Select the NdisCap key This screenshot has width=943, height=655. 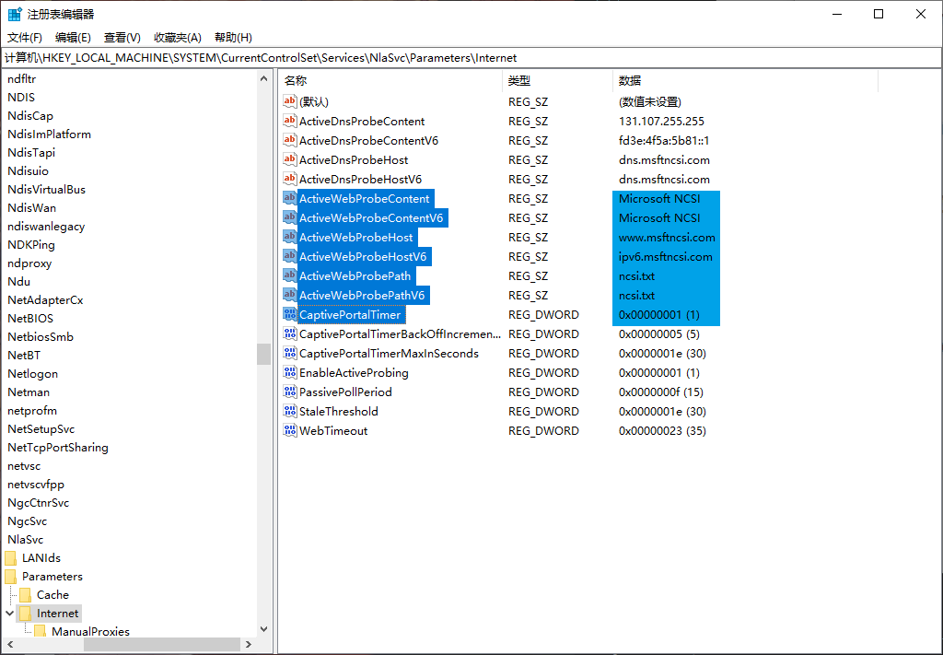(30, 115)
